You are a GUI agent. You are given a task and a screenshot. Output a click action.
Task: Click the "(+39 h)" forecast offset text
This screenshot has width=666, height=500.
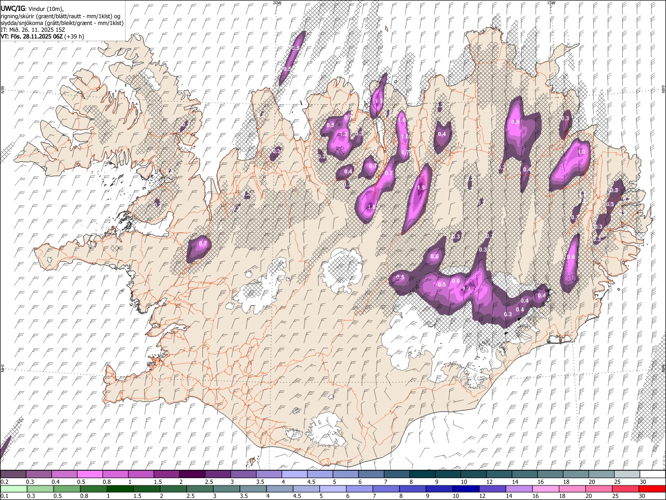coord(74,36)
